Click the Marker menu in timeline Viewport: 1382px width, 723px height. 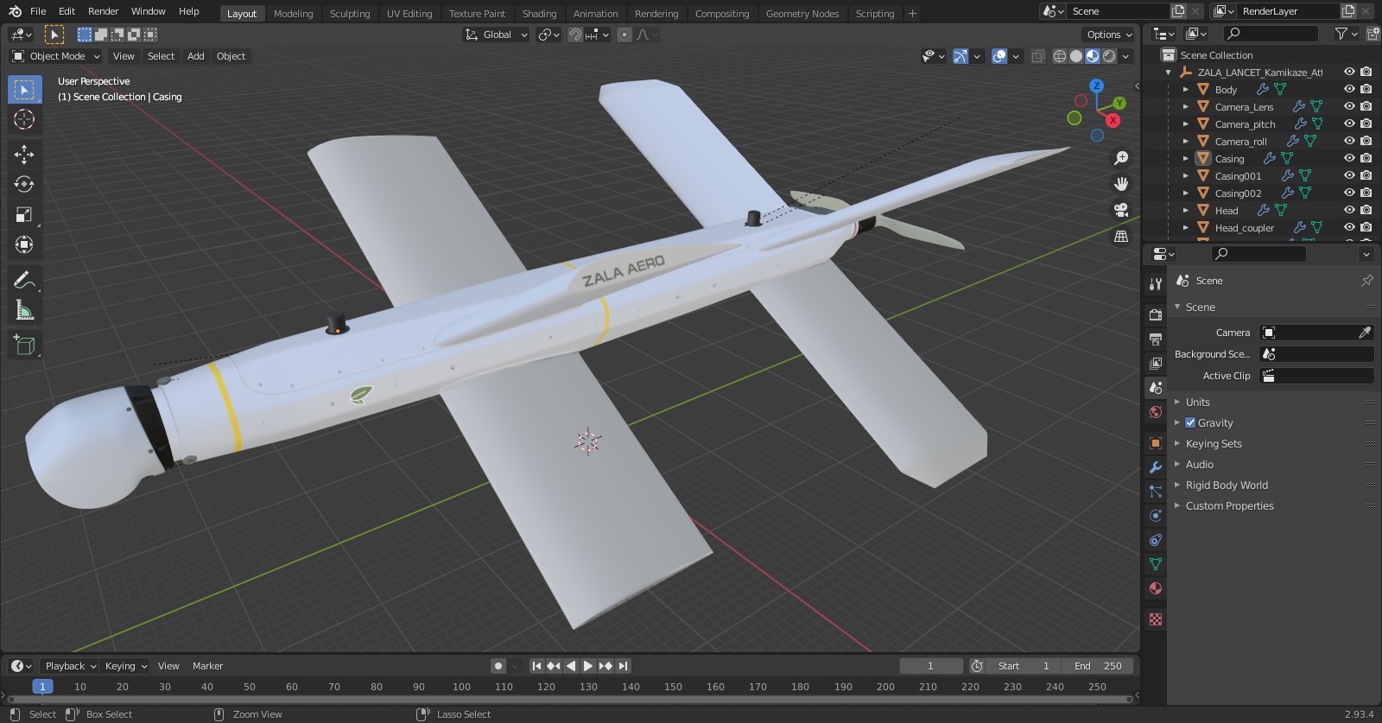pos(207,666)
